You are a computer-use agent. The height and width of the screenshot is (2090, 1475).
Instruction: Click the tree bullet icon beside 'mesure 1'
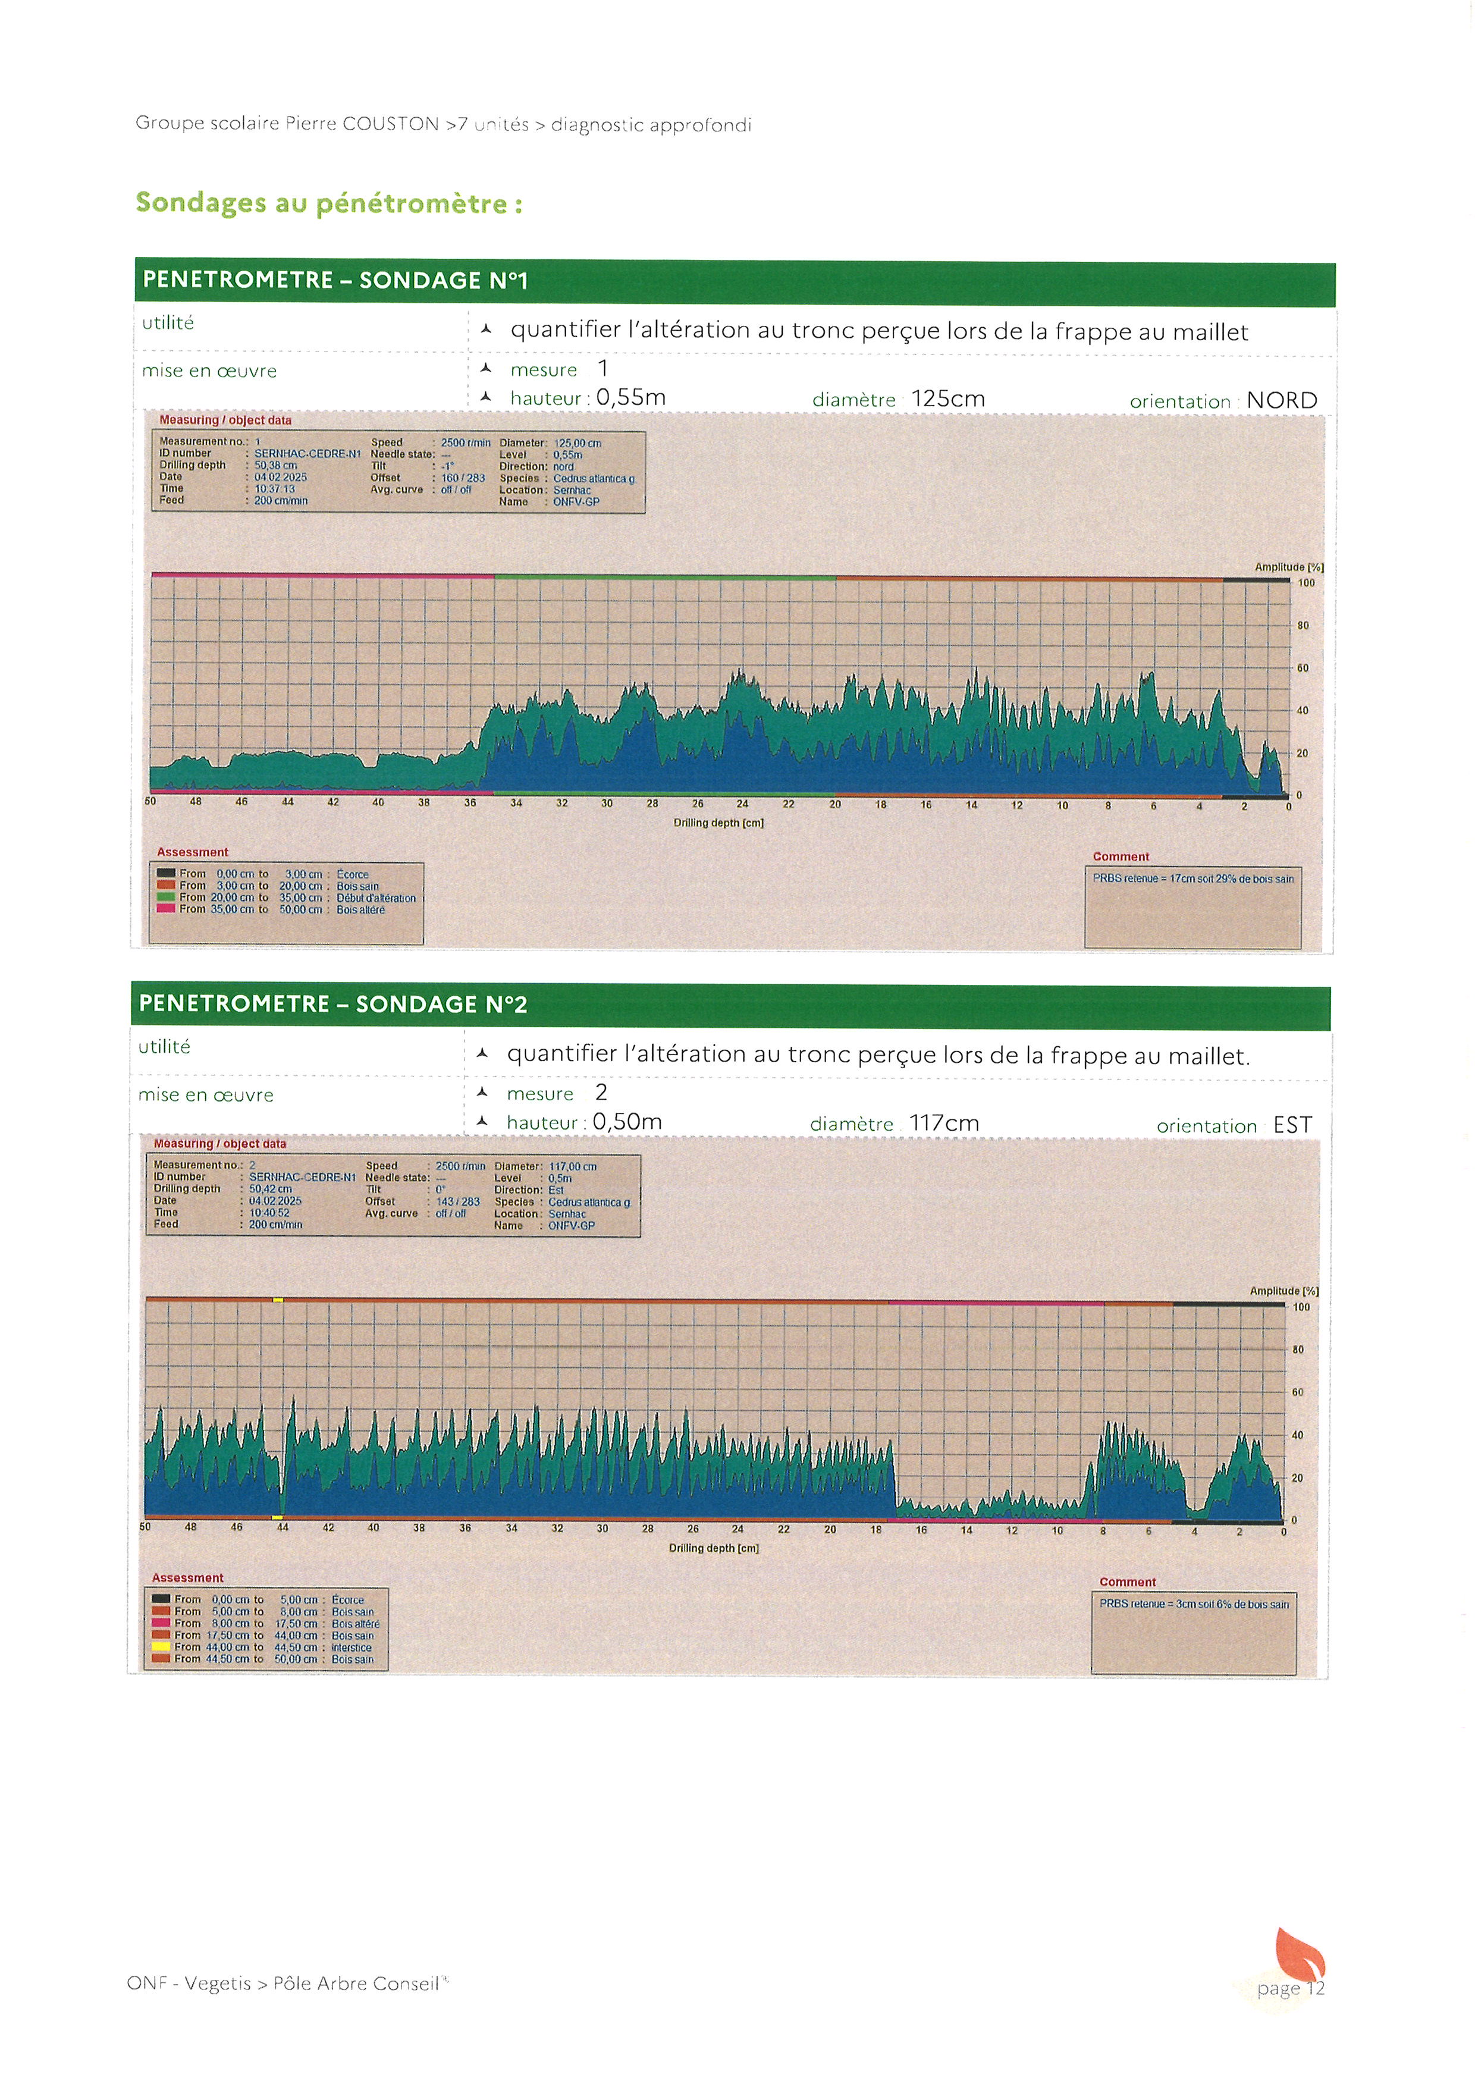(x=486, y=369)
